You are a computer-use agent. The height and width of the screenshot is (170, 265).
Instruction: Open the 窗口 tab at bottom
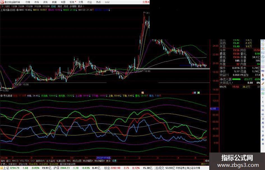coord(8,161)
